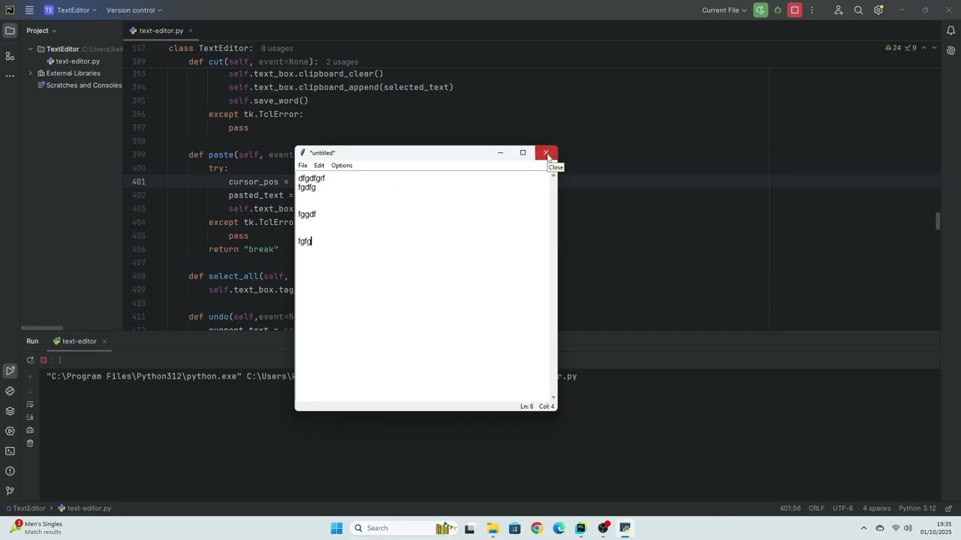
Task: Click Python 3.12 interpreter in status bar
Action: click(x=917, y=508)
